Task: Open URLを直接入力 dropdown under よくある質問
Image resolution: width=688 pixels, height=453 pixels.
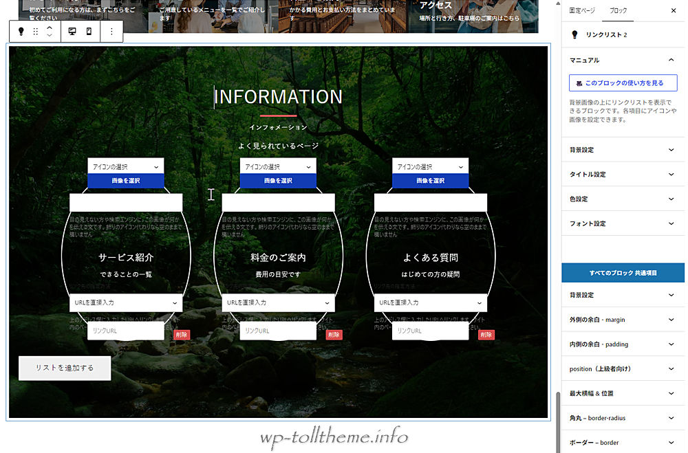Action: [431, 302]
